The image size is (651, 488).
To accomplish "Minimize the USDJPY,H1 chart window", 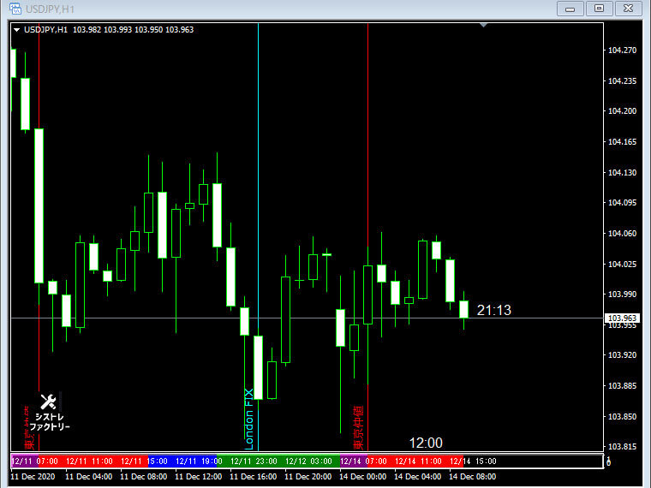I will [x=570, y=9].
